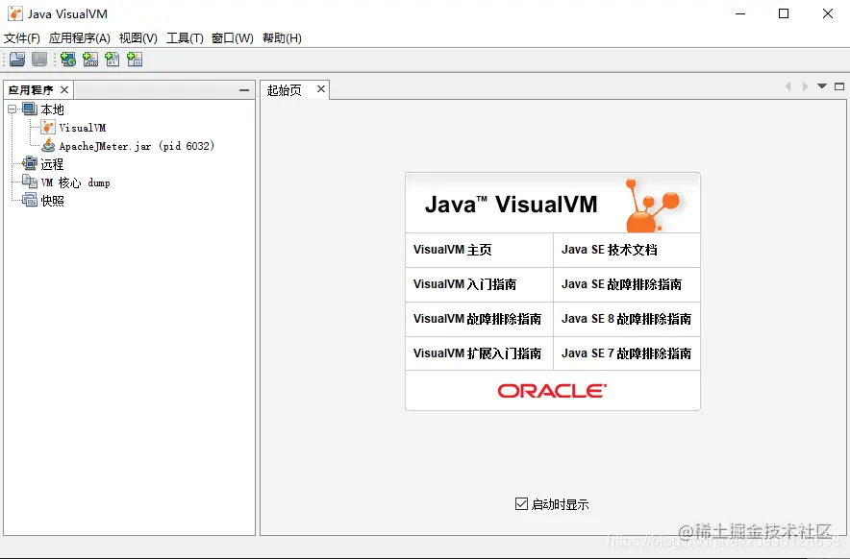Open the 视图(V) menu
Viewport: 850px width, 559px height.
click(x=138, y=37)
